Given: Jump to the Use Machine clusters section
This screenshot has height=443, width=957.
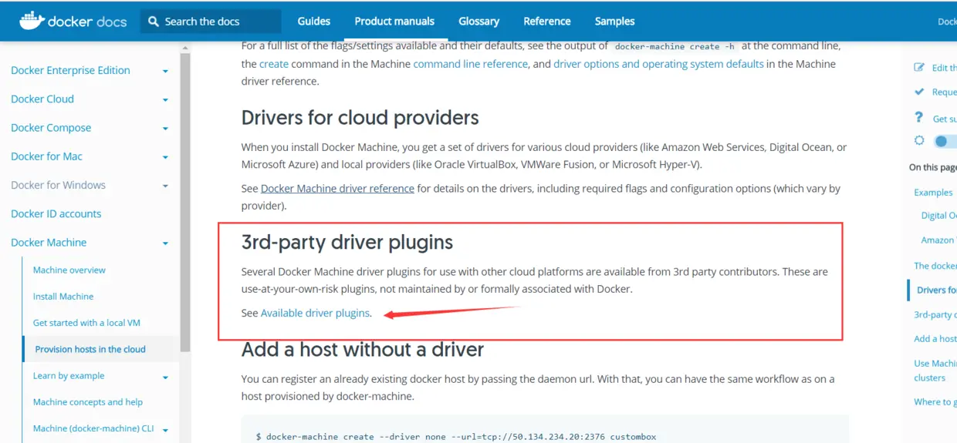Looking at the screenshot, I should point(935,371).
